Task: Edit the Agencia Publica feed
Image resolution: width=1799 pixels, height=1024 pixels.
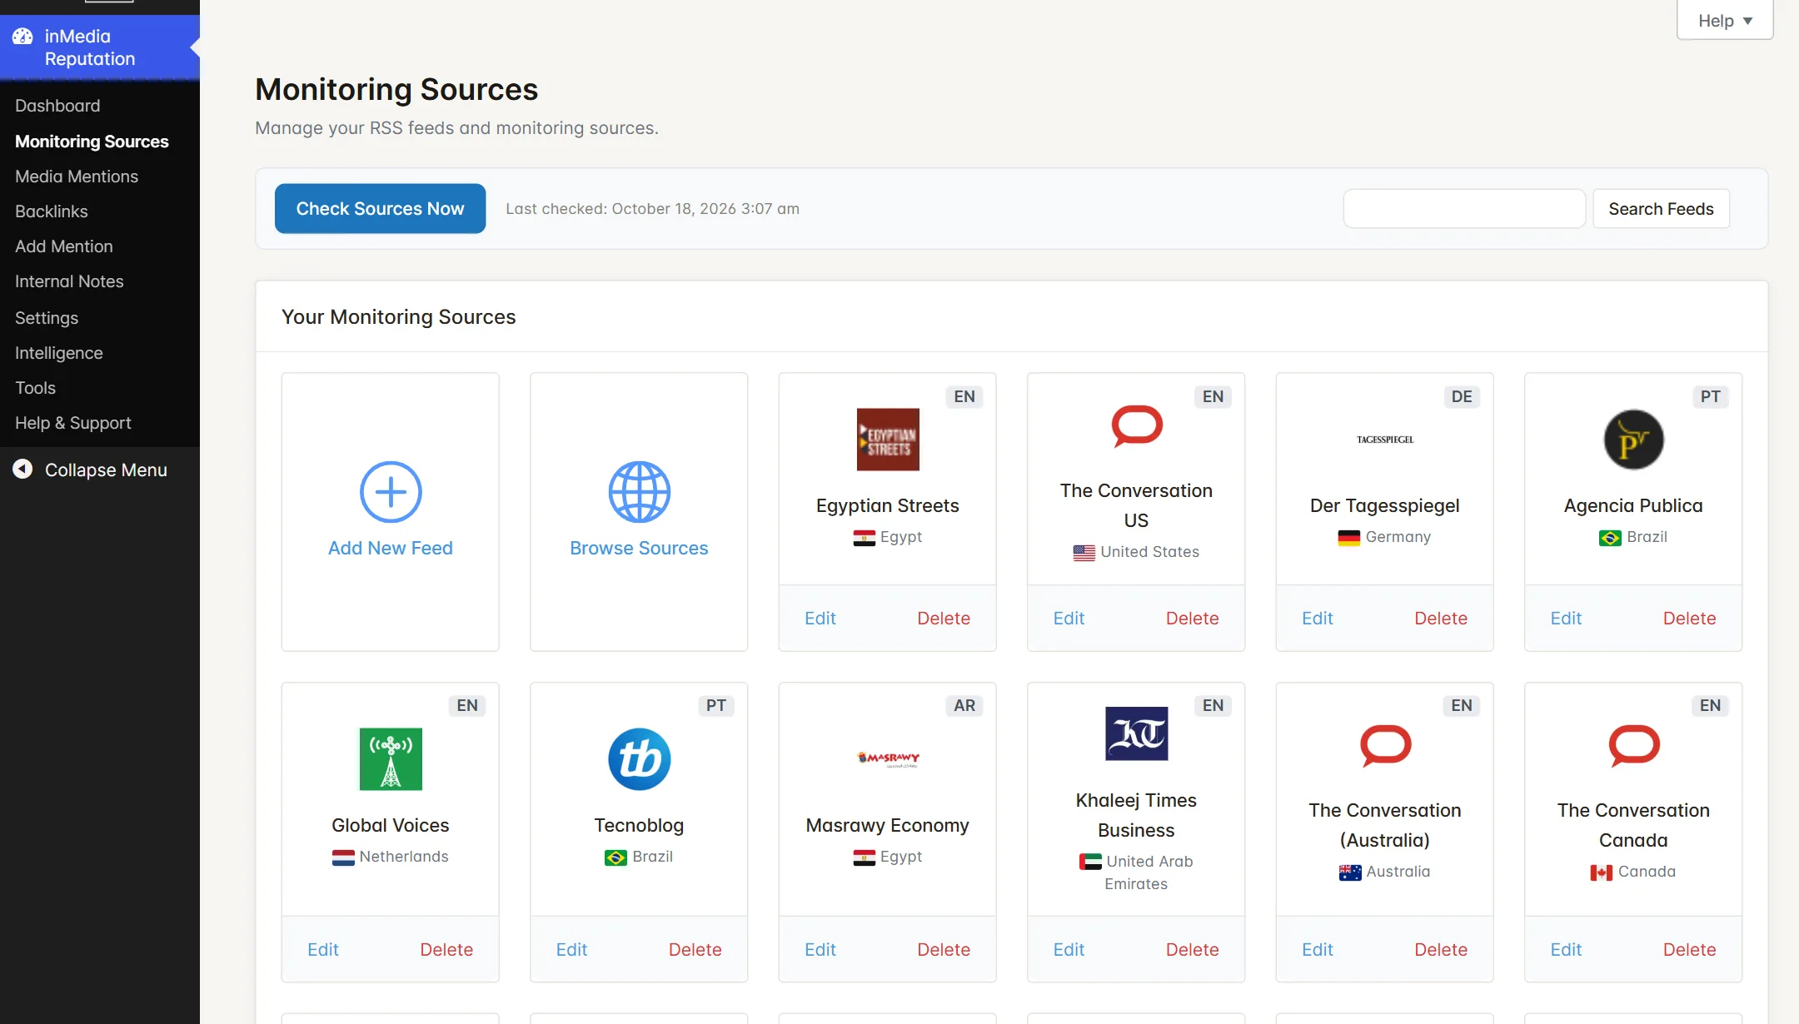Action: coord(1566,619)
